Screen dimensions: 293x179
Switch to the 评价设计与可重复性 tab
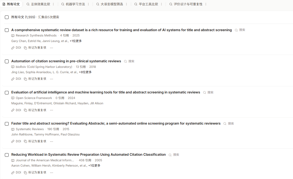tap(186, 4)
